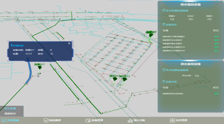Click the 防汛预警 shield icon
The image size is (224, 124).
(46, 120)
